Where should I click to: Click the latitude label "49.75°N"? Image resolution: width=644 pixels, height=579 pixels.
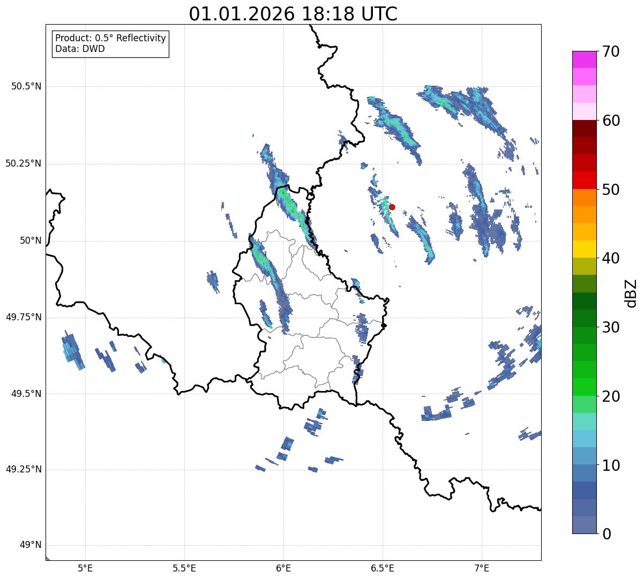24,317
